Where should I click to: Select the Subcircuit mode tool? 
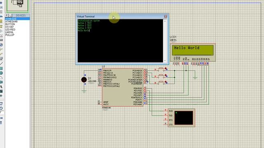click(x=1, y=21)
